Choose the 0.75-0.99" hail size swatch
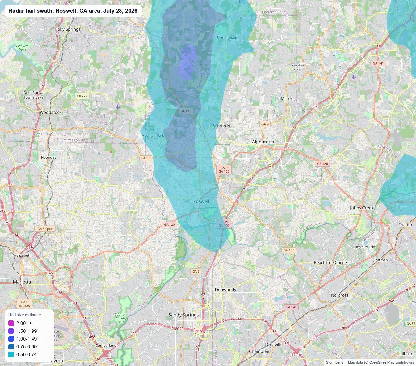The width and height of the screenshot is (416, 366). [x=11, y=346]
